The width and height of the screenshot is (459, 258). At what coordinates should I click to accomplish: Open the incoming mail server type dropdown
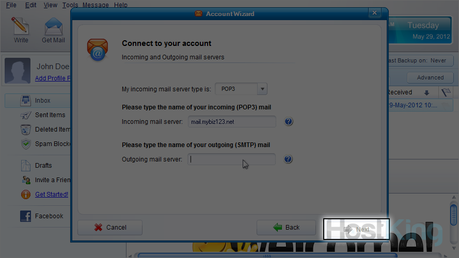tap(262, 89)
